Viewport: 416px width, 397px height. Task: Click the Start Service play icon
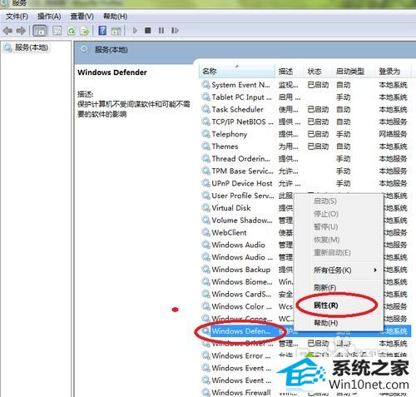(135, 30)
